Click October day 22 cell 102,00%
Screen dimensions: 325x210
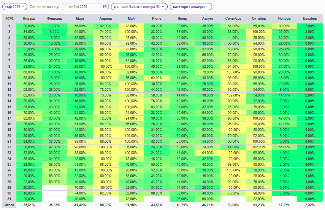(259, 147)
